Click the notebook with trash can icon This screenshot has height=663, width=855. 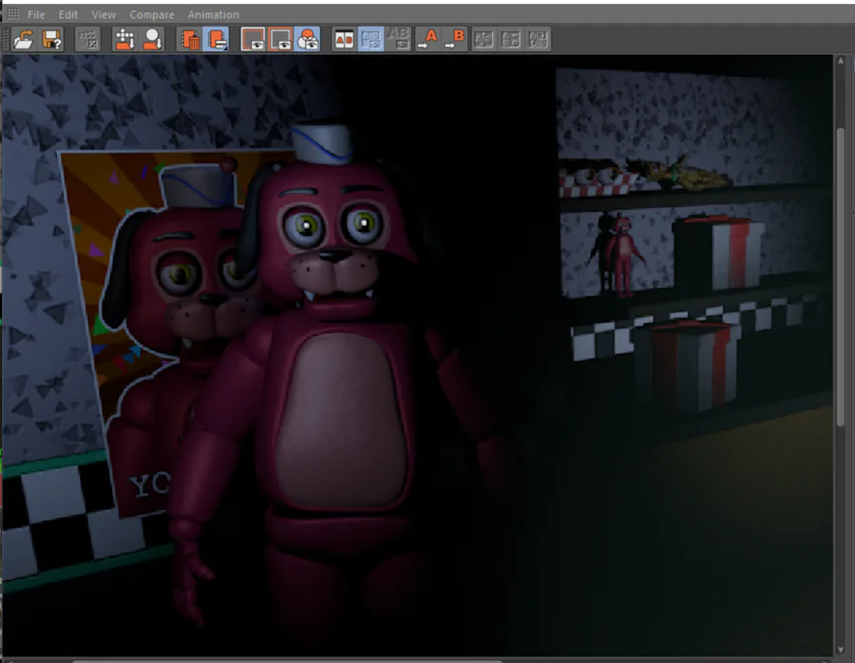point(189,39)
